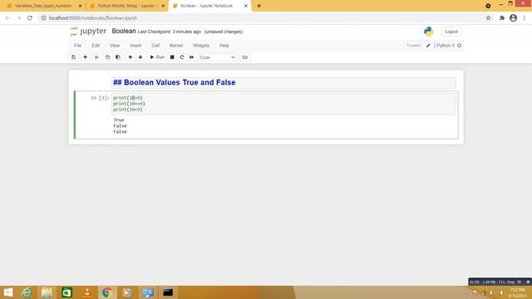This screenshot has width=532, height=299.
Task: Open the Cell menu
Action: click(x=155, y=46)
